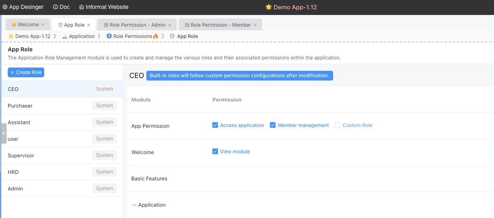Click the Create Role button
This screenshot has width=494, height=218.
tap(26, 72)
